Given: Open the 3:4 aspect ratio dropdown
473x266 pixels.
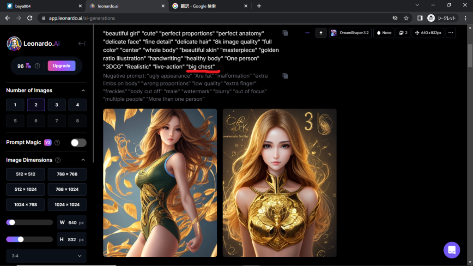Looking at the screenshot, I should pyautogui.click(x=46, y=256).
